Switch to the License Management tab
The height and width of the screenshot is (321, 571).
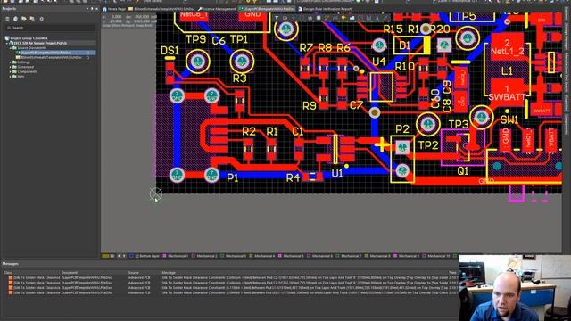click(x=217, y=9)
